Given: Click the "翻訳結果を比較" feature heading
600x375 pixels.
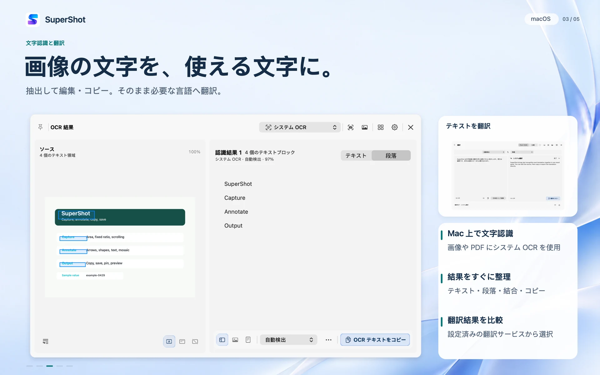Looking at the screenshot, I should 475,320.
